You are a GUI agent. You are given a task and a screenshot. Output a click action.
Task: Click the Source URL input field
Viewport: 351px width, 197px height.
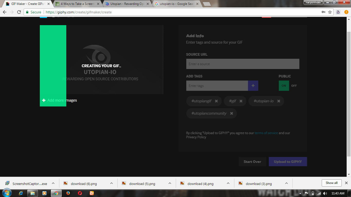click(243, 64)
